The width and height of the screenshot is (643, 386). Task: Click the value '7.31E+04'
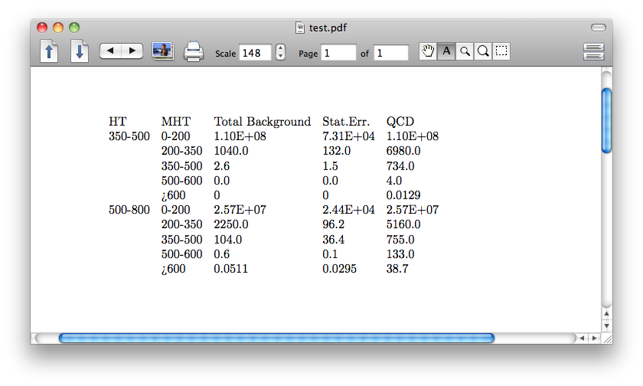348,136
